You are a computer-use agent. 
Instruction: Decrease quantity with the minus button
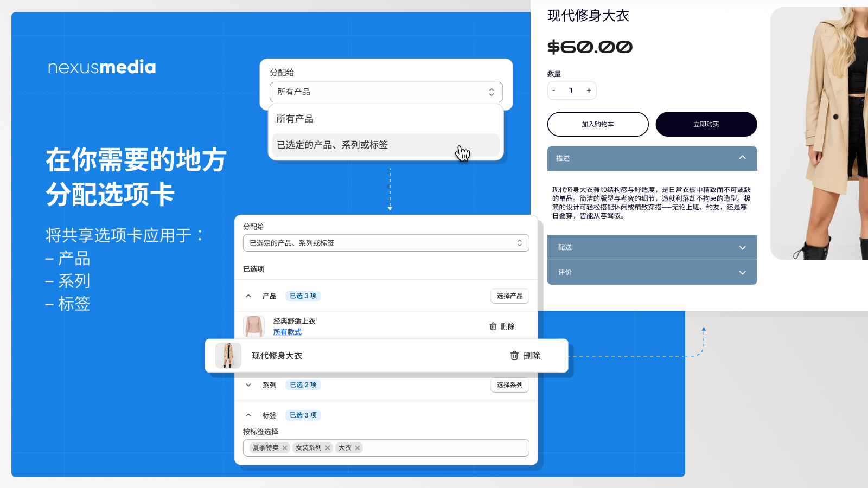coord(554,91)
